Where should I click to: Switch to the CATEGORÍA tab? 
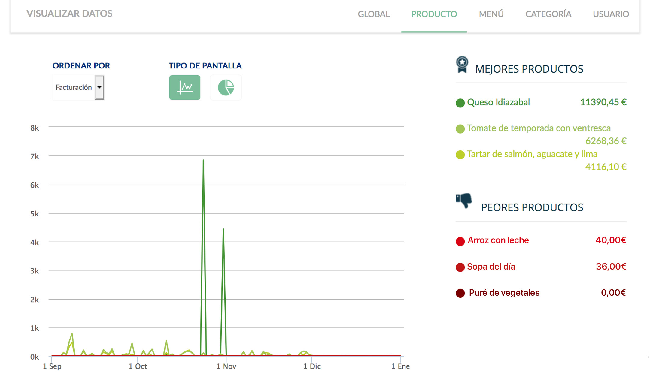pyautogui.click(x=548, y=14)
